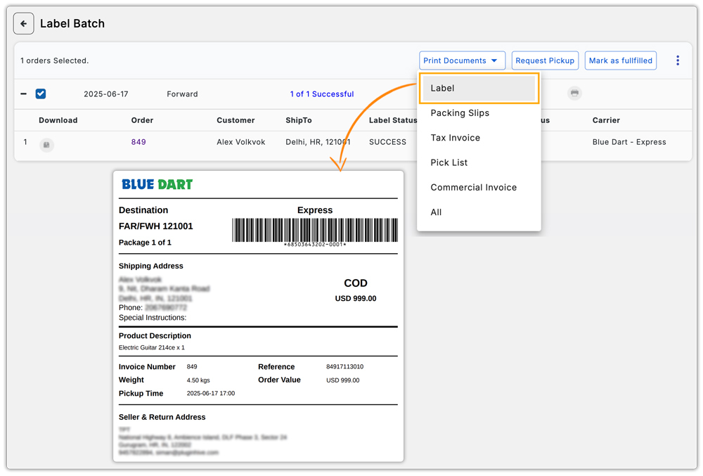Click the Request Pickup button

click(545, 60)
